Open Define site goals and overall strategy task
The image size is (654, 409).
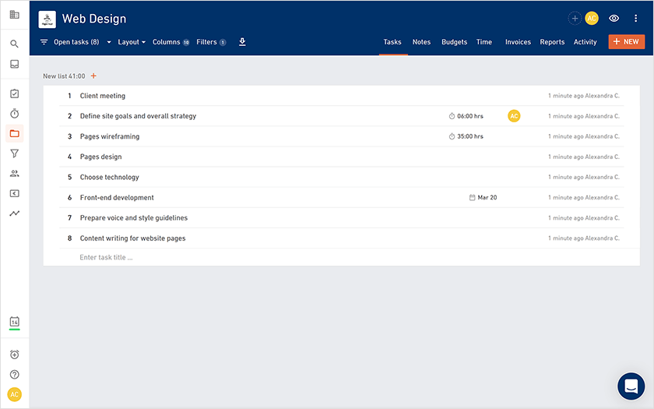point(138,116)
